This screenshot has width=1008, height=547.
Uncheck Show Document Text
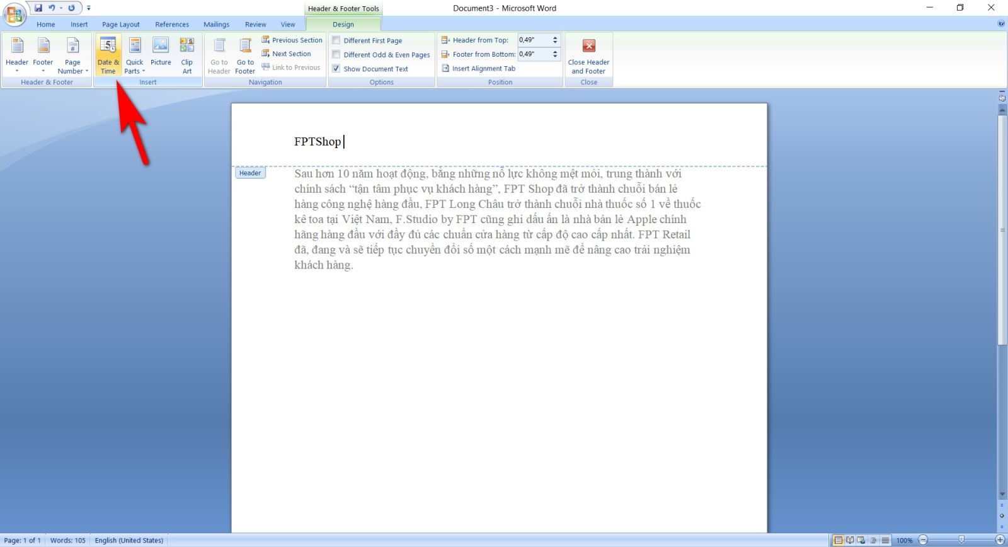(x=336, y=69)
